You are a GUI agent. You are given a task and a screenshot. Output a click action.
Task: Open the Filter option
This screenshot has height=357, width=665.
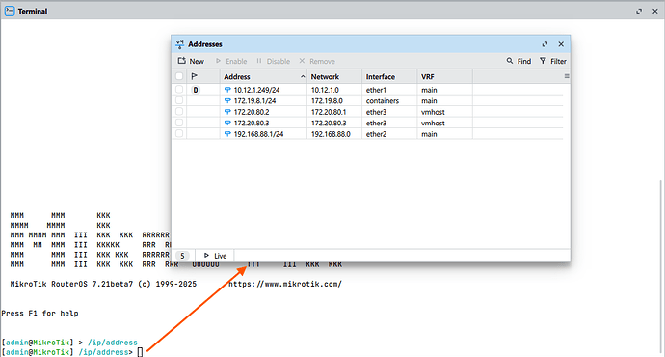point(552,61)
